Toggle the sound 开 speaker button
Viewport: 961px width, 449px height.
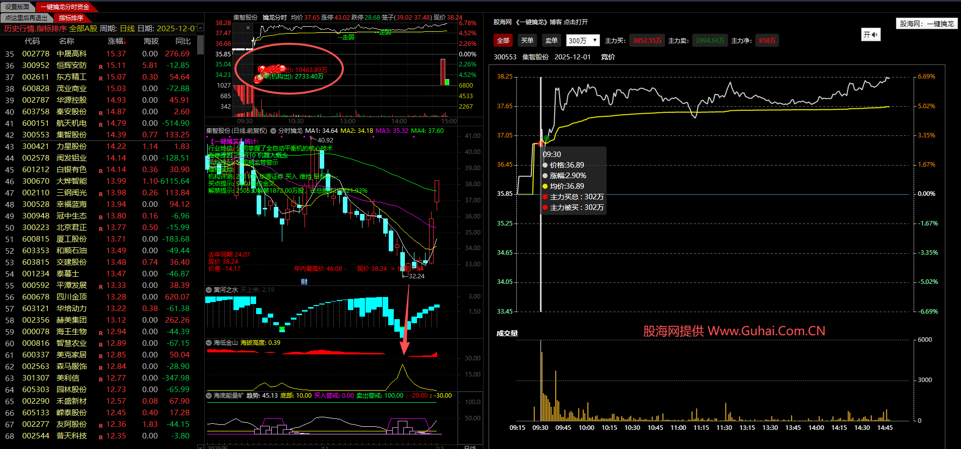(x=870, y=35)
